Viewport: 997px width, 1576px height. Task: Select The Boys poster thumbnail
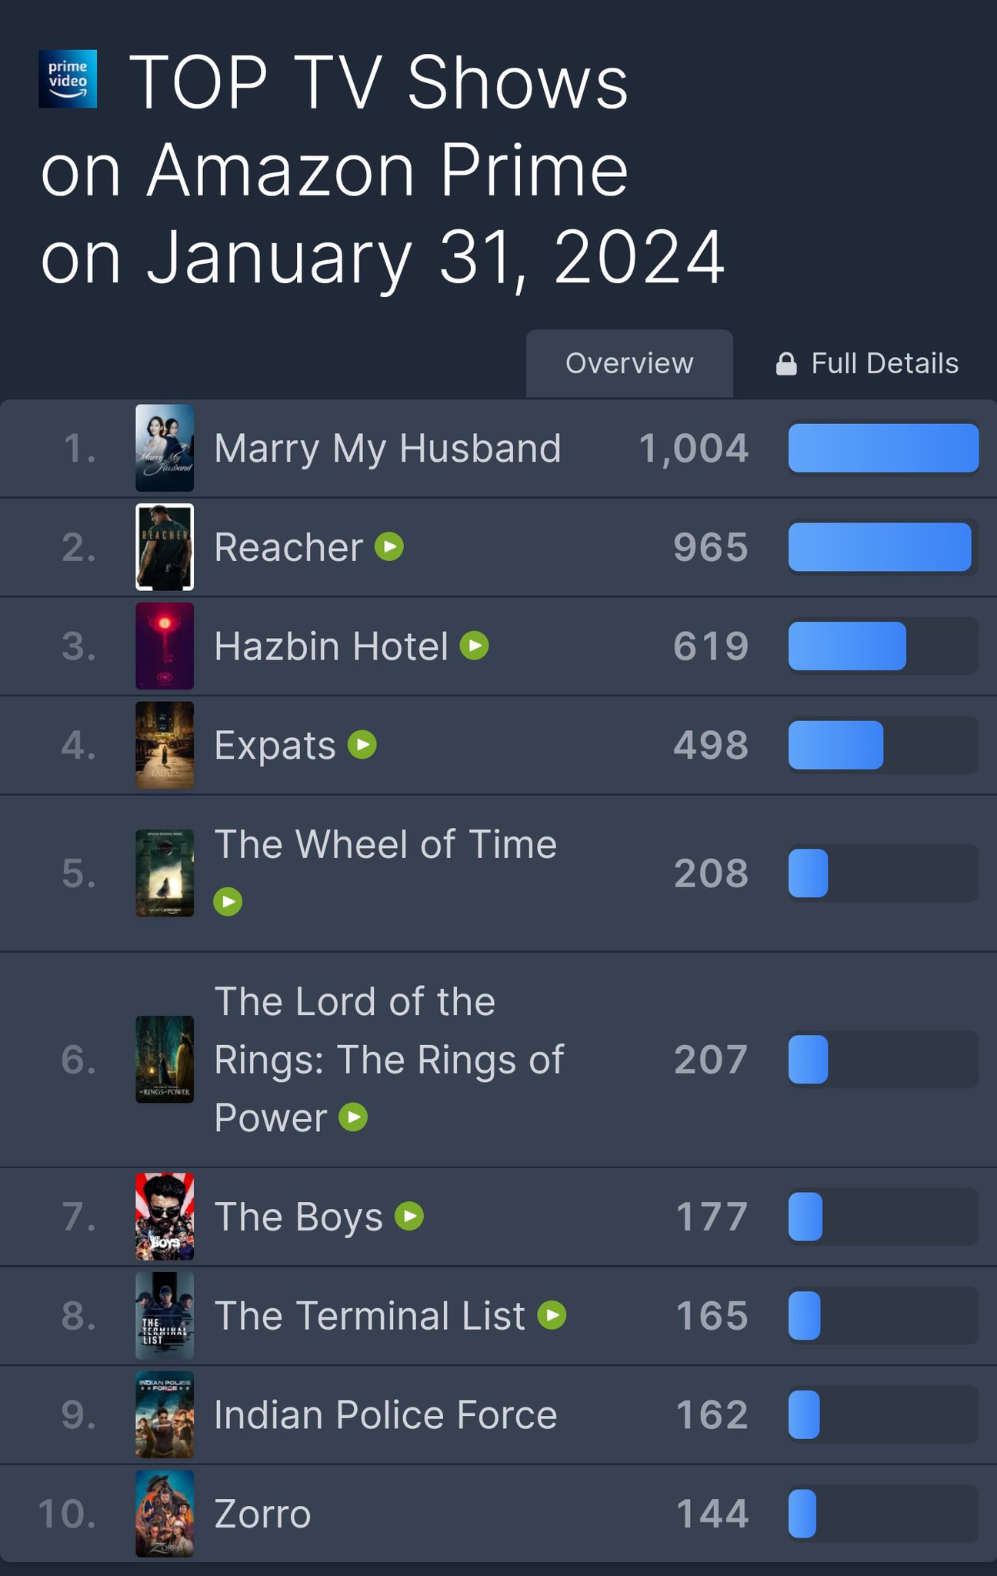pyautogui.click(x=165, y=1217)
